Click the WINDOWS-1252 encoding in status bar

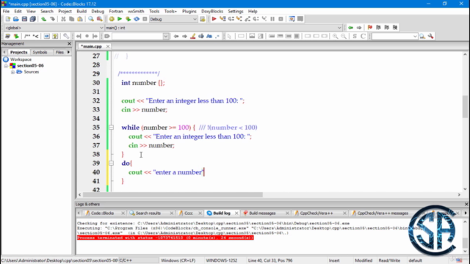coord(222,260)
